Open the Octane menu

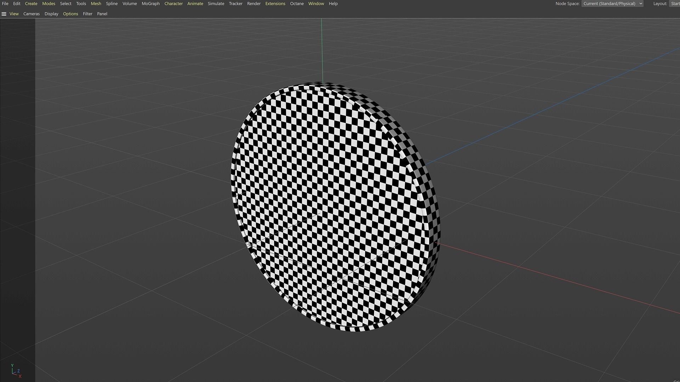[x=297, y=4]
